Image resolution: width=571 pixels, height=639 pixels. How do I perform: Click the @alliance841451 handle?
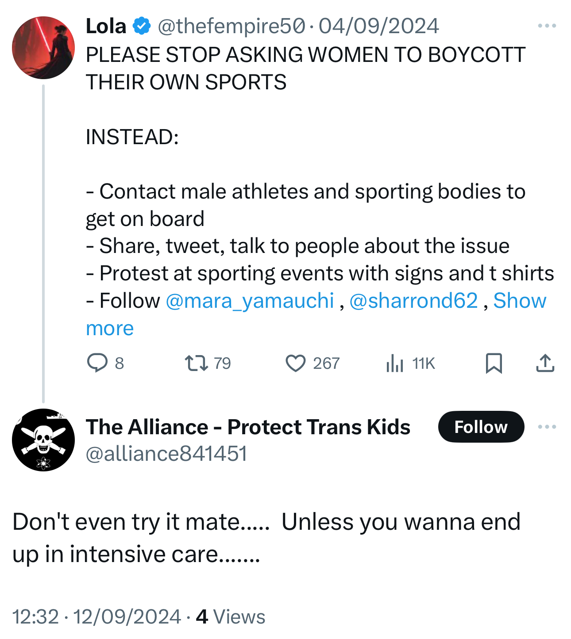click(166, 454)
